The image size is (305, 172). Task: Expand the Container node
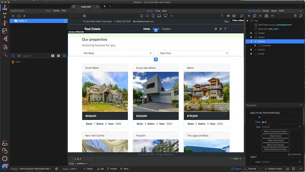pos(255,45)
